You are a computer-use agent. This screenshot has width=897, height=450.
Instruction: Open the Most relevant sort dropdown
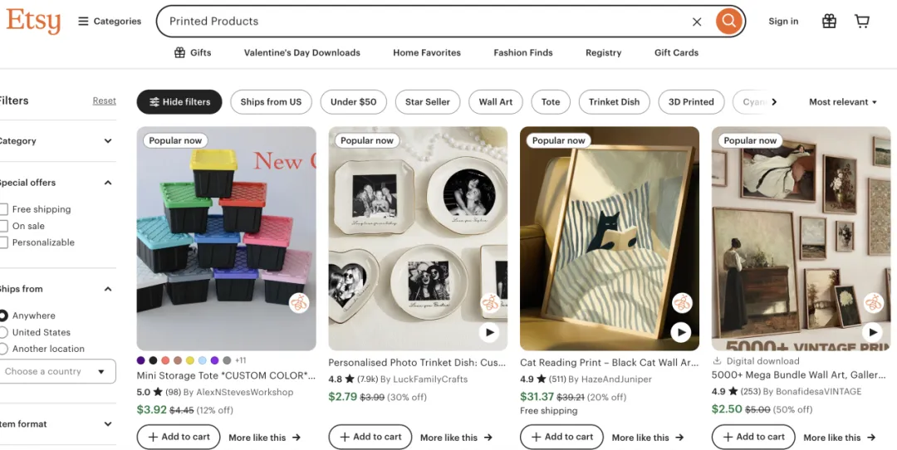pos(843,102)
